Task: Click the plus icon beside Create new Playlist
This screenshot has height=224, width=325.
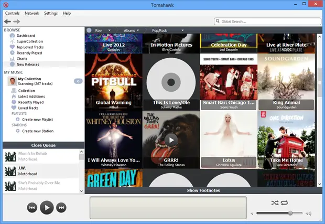Action: (x=18, y=120)
